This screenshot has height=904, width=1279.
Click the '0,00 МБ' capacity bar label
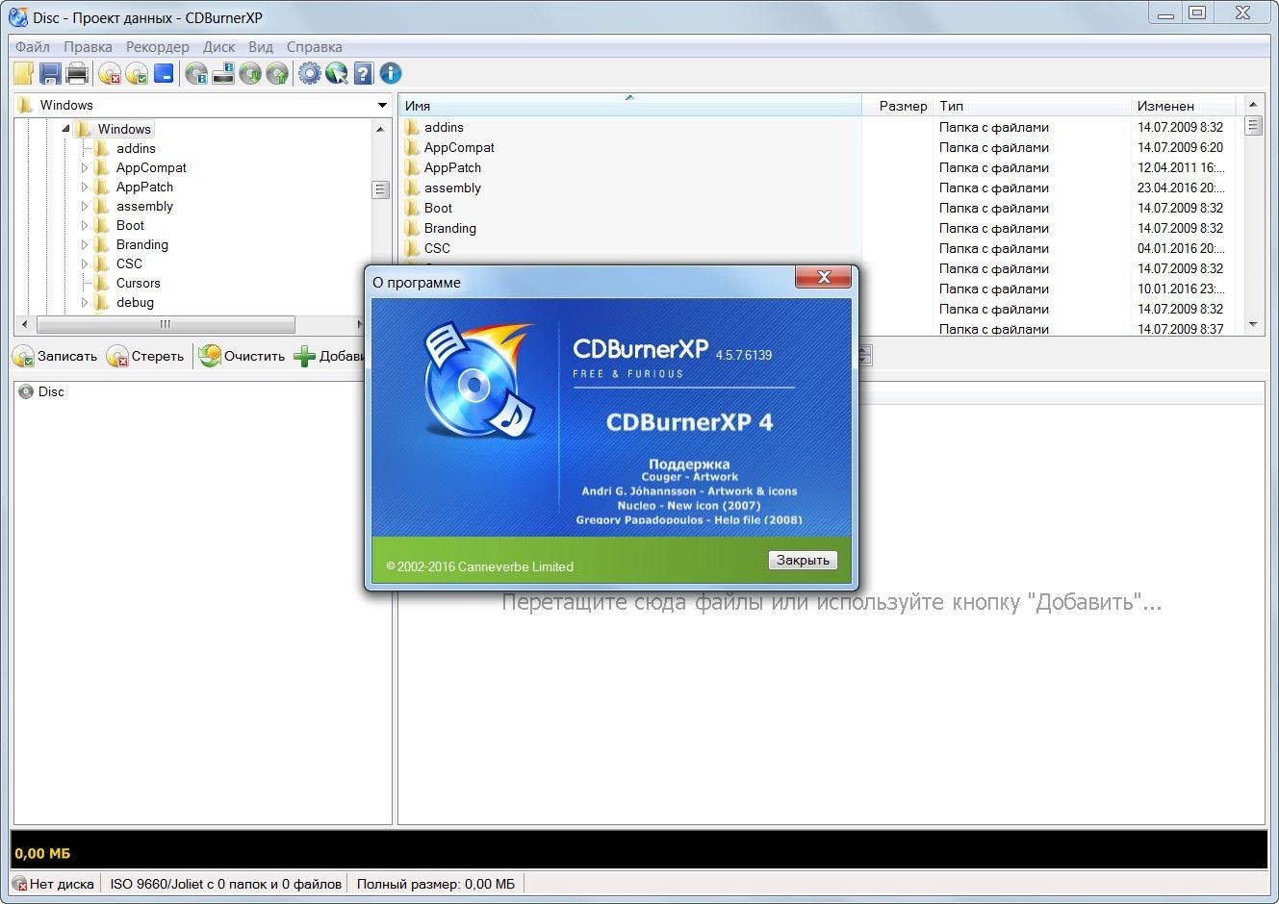(42, 853)
